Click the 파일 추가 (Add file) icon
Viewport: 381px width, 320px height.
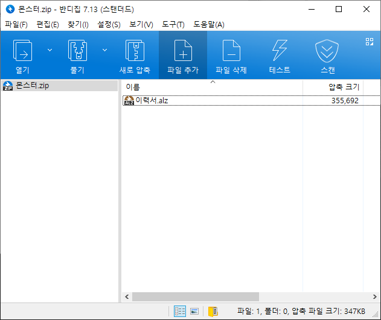coord(183,55)
